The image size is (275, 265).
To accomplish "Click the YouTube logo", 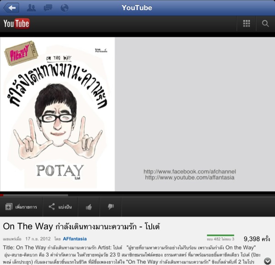I will pyautogui.click(x=16, y=24).
